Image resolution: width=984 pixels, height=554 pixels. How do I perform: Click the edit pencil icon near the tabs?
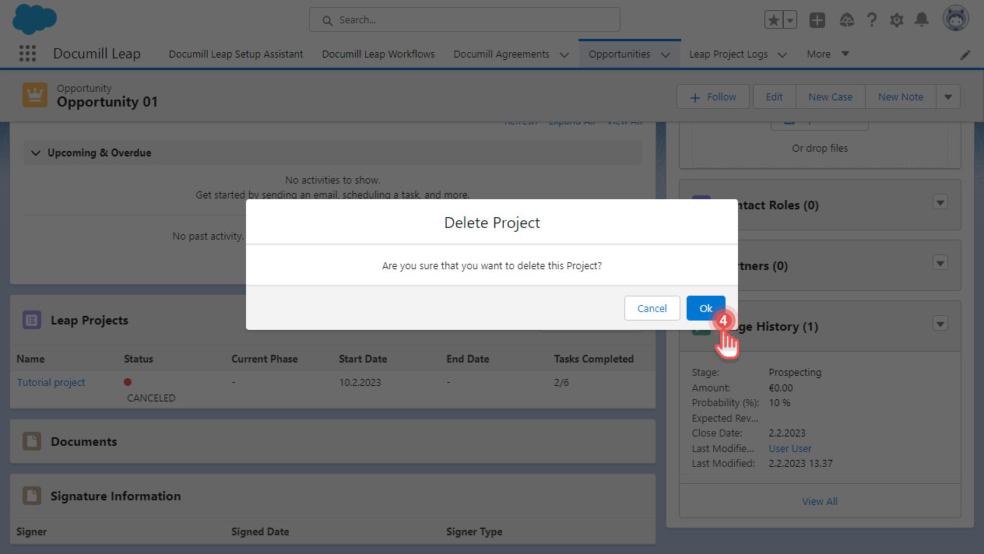tap(965, 54)
